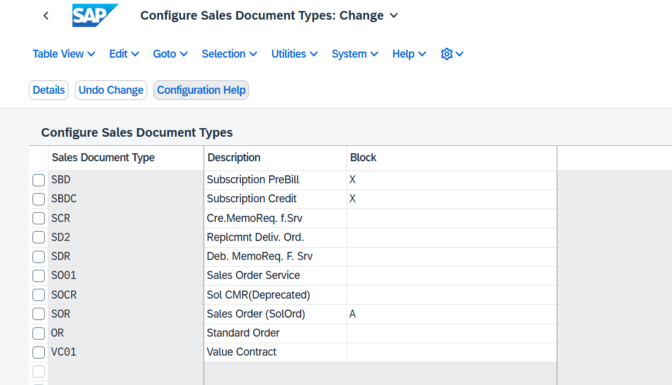672x385 pixels.
Task: Expand the page title dropdown chevron
Action: 394,15
